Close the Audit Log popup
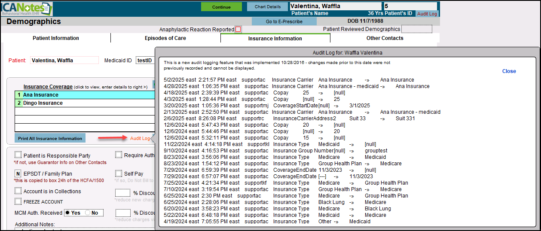This screenshot has height=231, width=541. click(509, 71)
